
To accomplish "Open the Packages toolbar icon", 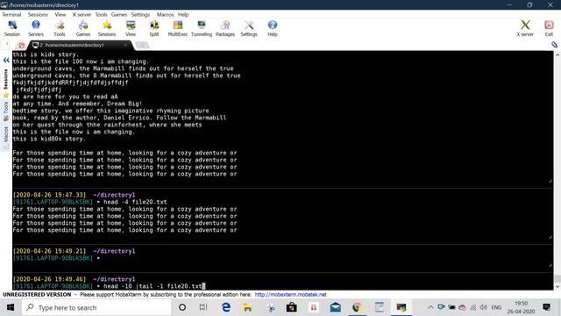I will click(x=225, y=28).
